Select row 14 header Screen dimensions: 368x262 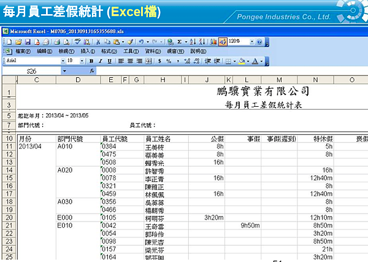pyautogui.click(x=9, y=170)
